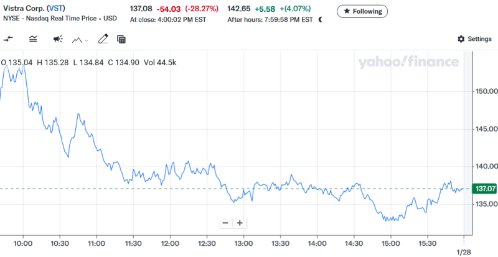Click the 12:00 time axis label
This screenshot has width=498, height=257.
click(x=169, y=245)
